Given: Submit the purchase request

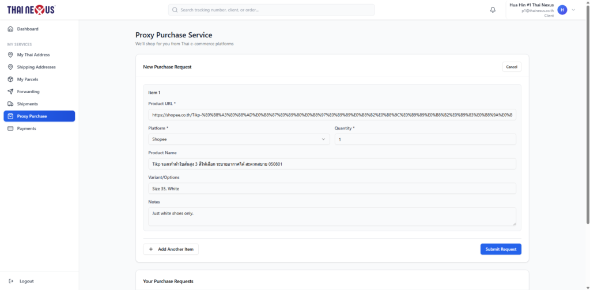Looking at the screenshot, I should coord(501,249).
